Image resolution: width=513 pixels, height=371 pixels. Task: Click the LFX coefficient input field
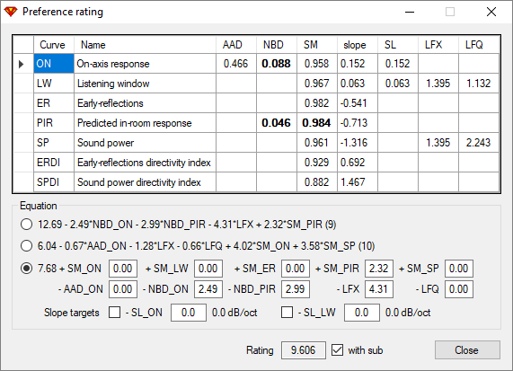(x=379, y=289)
